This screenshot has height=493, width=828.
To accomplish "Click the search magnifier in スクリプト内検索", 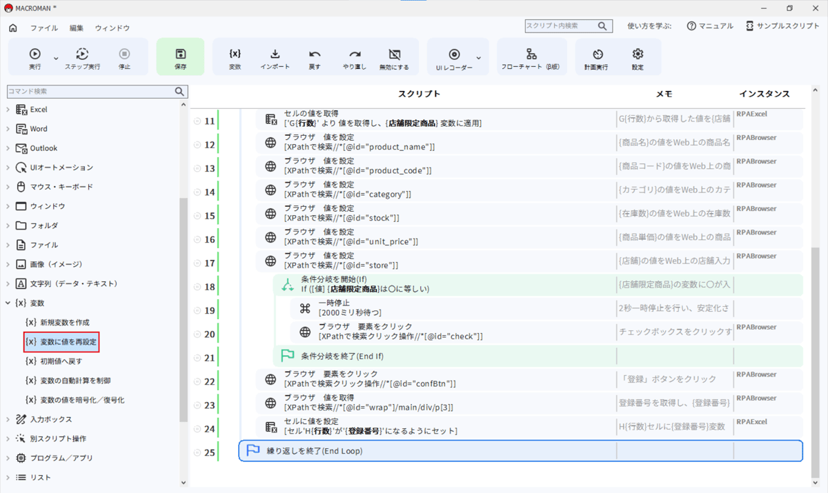I will 603,26.
